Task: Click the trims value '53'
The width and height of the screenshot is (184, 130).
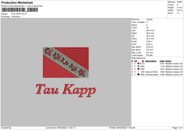Action: 148,28
